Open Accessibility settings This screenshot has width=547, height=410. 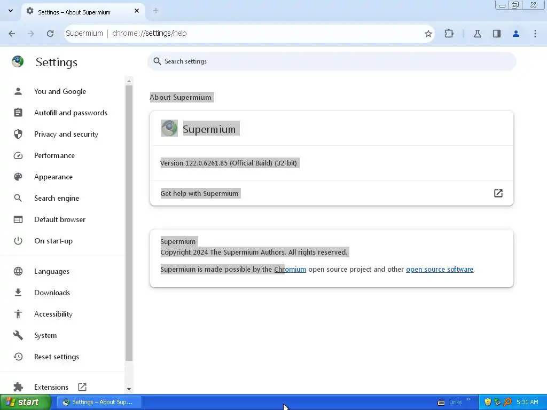(x=53, y=314)
